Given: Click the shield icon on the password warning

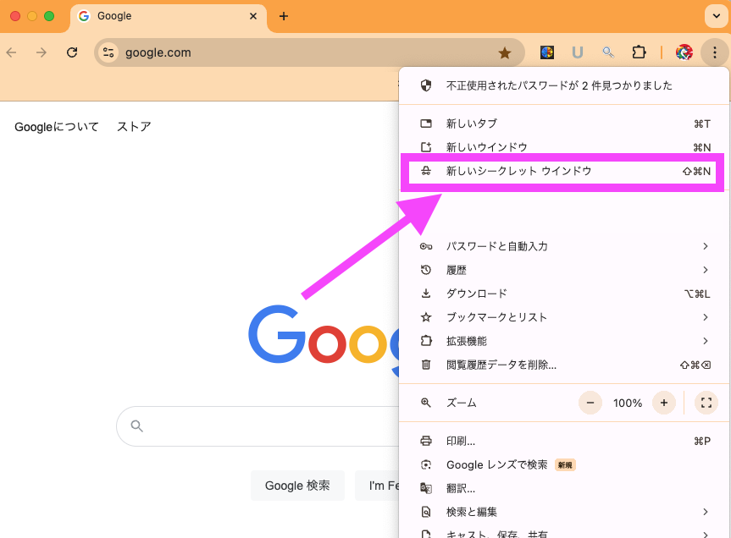Looking at the screenshot, I should pyautogui.click(x=425, y=85).
